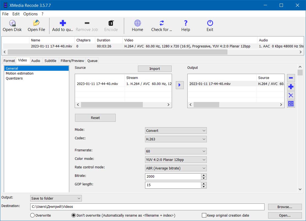The height and width of the screenshot is (221, 306).
Task: Switch to the Queue tab
Action: tap(92, 61)
